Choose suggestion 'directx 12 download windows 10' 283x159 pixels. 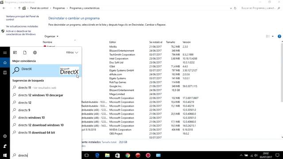point(46,125)
